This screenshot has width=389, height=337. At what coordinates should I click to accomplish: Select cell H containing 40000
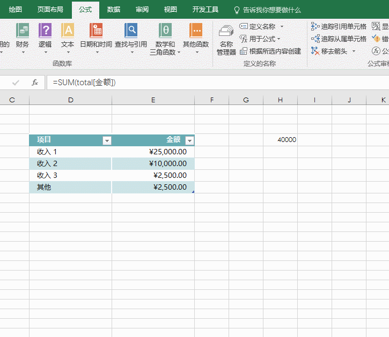click(281, 140)
